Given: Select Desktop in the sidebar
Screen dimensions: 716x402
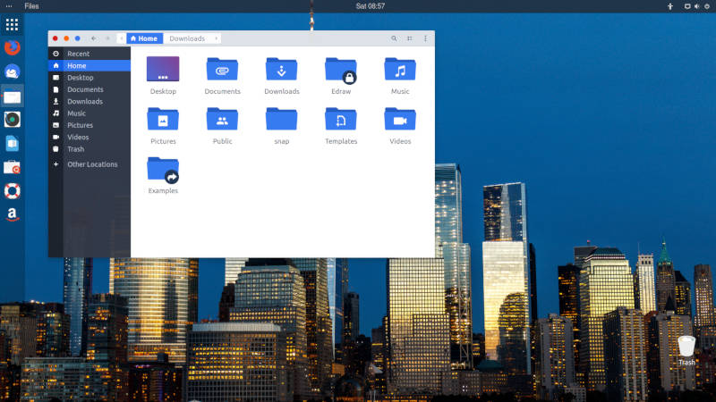Looking at the screenshot, I should pyautogui.click(x=89, y=78).
